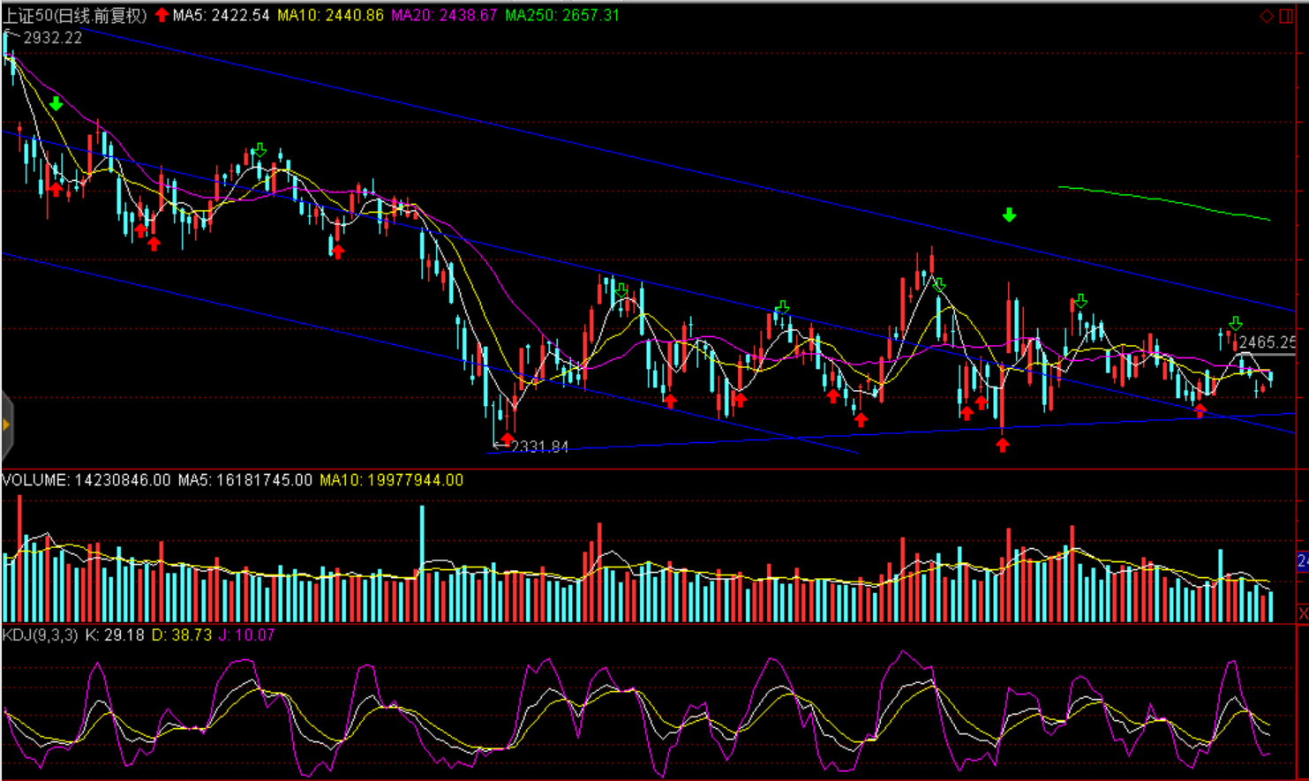Image resolution: width=1309 pixels, height=781 pixels.
Task: Open the KDJ(9,3,3) indicator parameters label
Action: (x=41, y=635)
